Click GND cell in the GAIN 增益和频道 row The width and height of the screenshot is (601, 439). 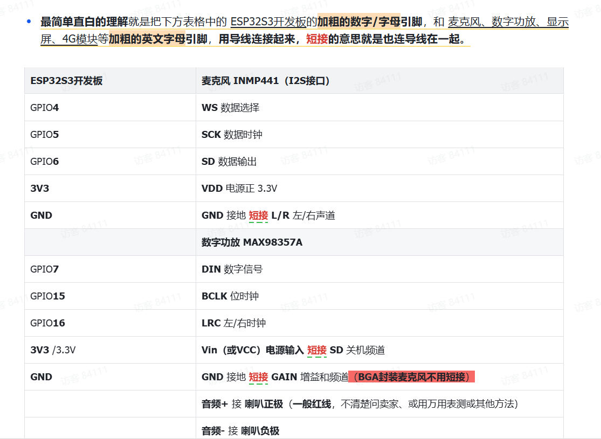click(110, 377)
